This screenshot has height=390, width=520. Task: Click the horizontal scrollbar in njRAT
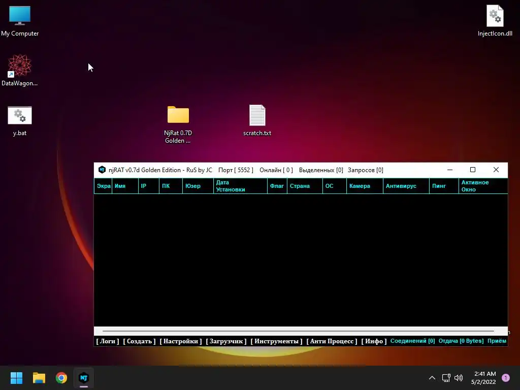pos(298,331)
